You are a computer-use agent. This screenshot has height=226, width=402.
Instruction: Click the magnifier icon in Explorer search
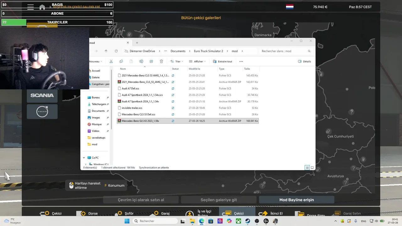click(x=309, y=51)
